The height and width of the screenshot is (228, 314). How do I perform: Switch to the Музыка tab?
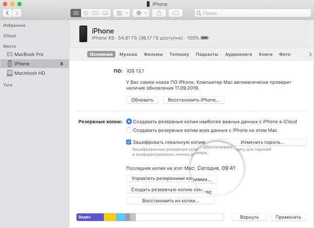(x=128, y=55)
